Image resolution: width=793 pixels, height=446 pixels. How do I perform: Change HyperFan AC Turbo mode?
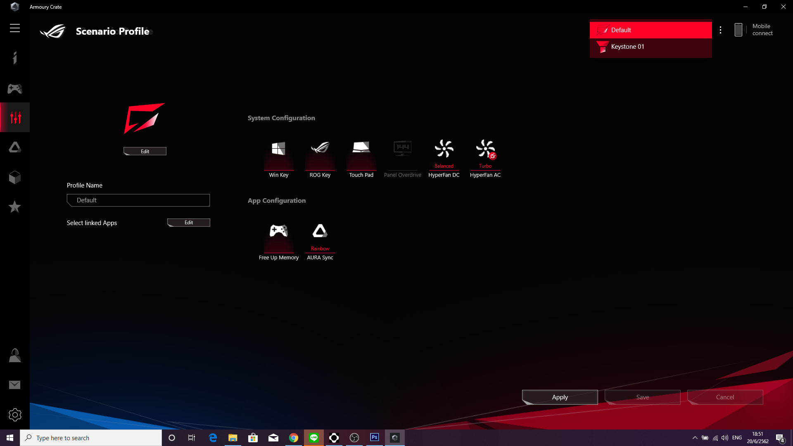click(x=485, y=159)
